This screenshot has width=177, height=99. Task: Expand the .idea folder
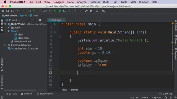click(9, 28)
